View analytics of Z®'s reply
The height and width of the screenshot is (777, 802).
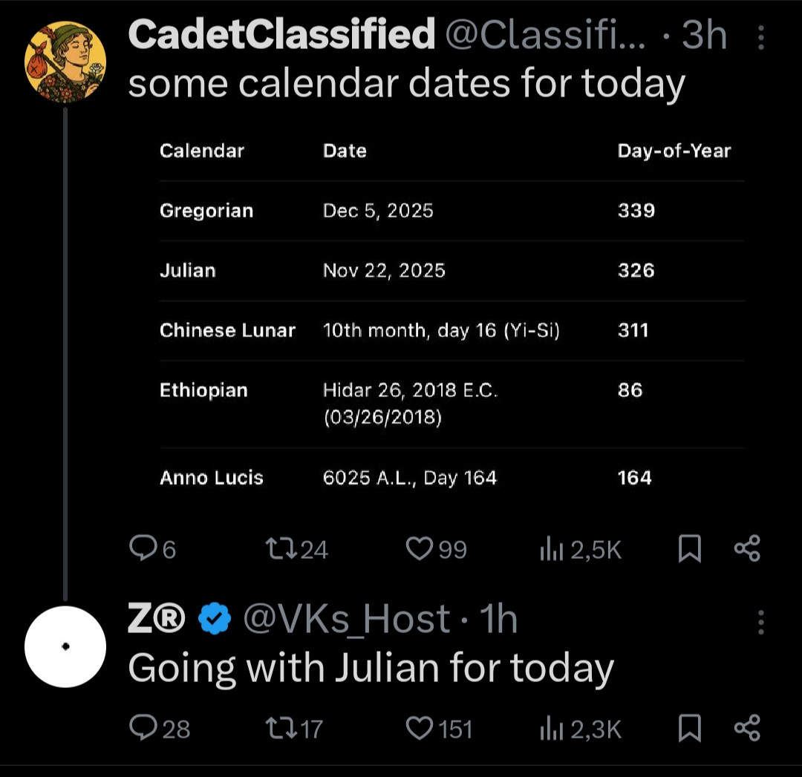tap(550, 728)
